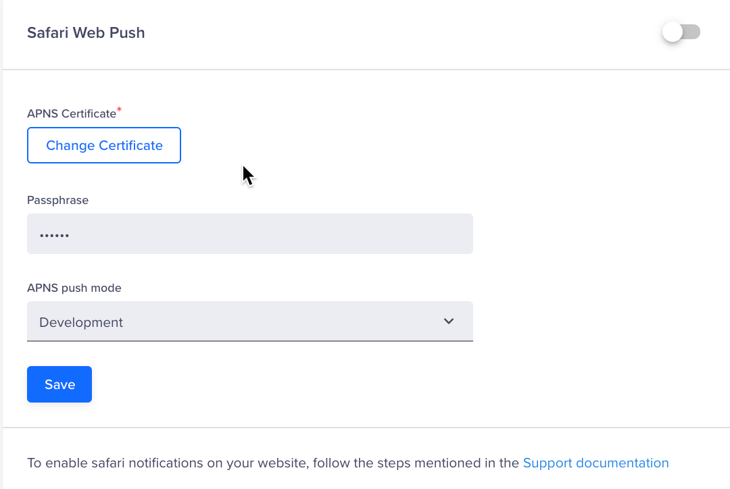Click the empty middle of the push mode combo box
This screenshot has width=730, height=489.
pos(270,321)
